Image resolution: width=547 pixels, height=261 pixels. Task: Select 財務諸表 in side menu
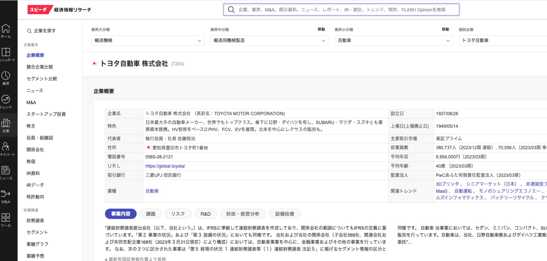(x=35, y=221)
